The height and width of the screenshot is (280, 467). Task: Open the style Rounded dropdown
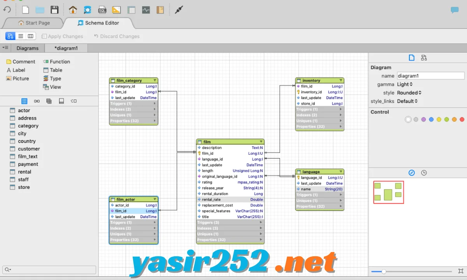click(409, 93)
